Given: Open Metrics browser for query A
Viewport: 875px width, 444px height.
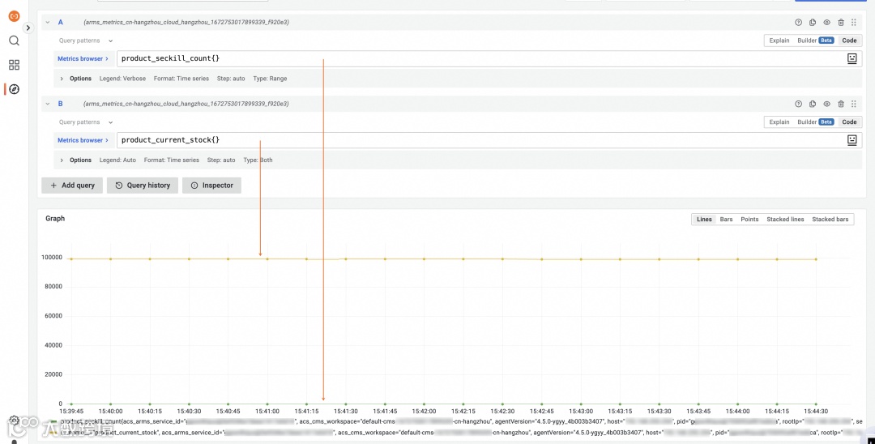Looking at the screenshot, I should [x=83, y=58].
